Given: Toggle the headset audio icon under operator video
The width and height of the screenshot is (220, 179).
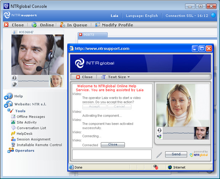Looking at the screenshot, I should (x=15, y=78).
